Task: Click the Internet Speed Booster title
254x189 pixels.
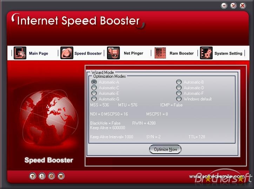Action: [78, 21]
